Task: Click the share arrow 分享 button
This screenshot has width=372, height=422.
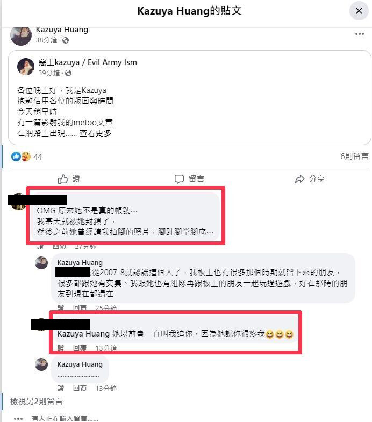Action: click(x=310, y=179)
